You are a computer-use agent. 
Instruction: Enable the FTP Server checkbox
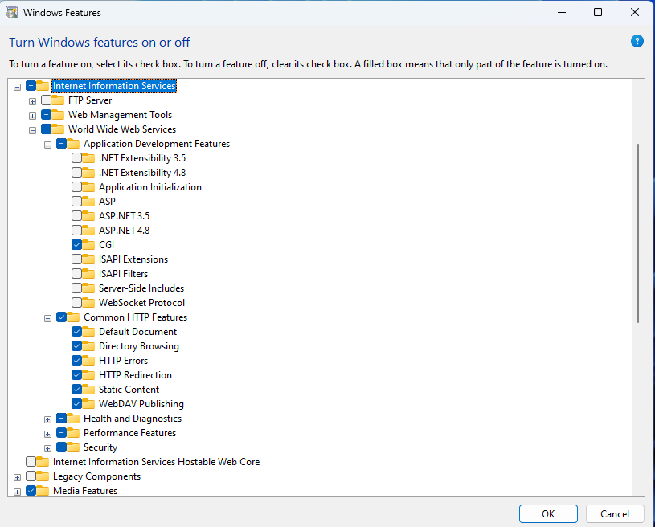[47, 100]
